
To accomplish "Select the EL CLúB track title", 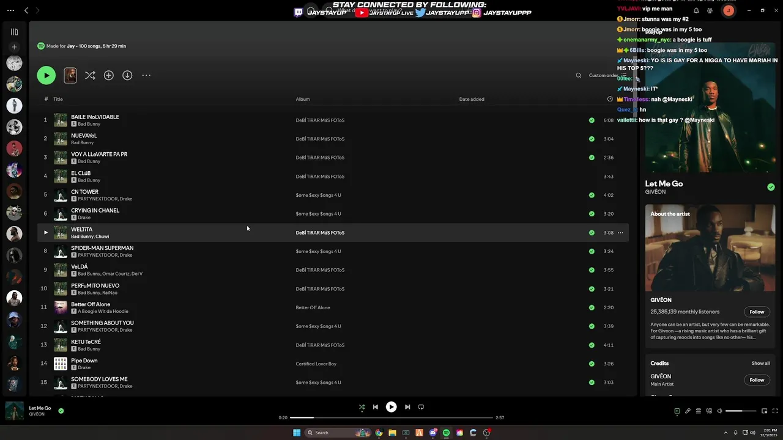I will tap(81, 173).
